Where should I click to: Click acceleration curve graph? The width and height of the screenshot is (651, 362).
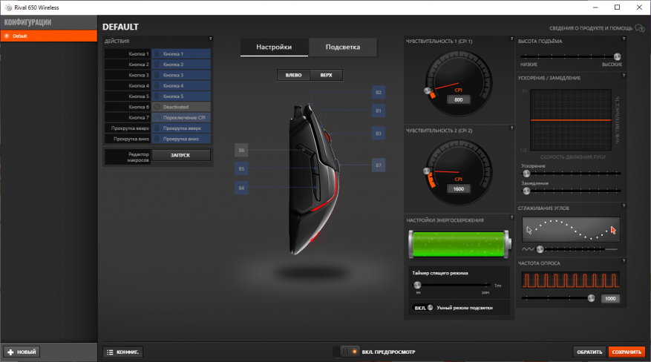click(x=571, y=120)
